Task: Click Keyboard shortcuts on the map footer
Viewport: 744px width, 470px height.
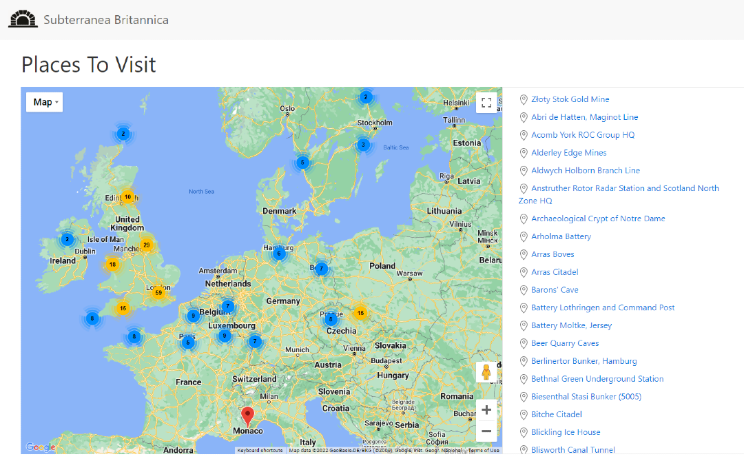Action: [260, 451]
